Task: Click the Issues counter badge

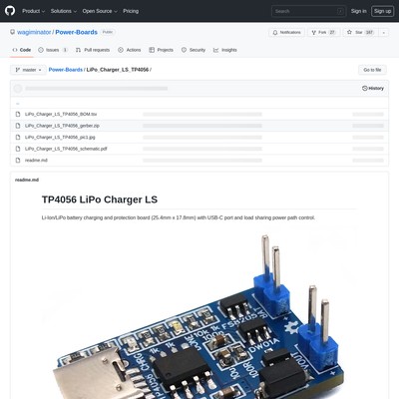Action: (x=65, y=50)
